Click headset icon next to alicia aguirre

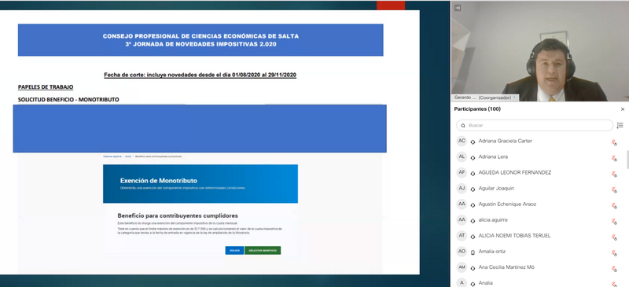coord(473,220)
